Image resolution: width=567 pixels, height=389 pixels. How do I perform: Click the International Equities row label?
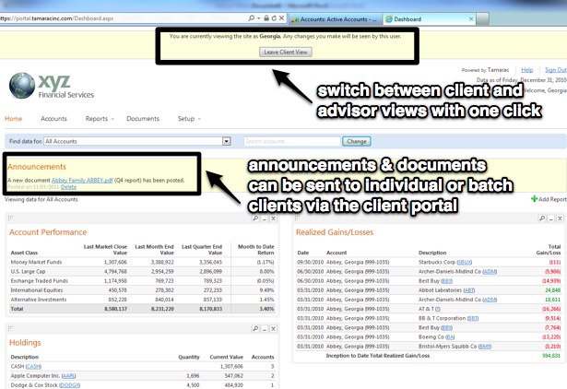click(x=37, y=290)
